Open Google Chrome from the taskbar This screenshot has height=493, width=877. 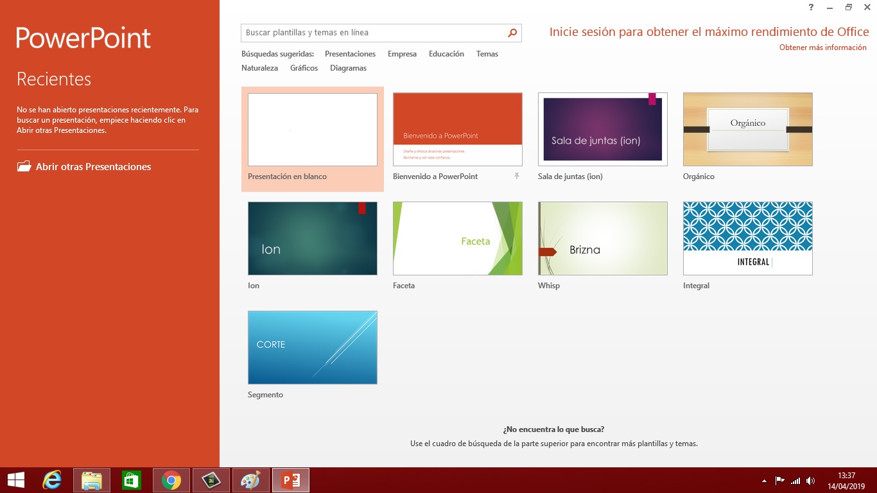coord(170,480)
